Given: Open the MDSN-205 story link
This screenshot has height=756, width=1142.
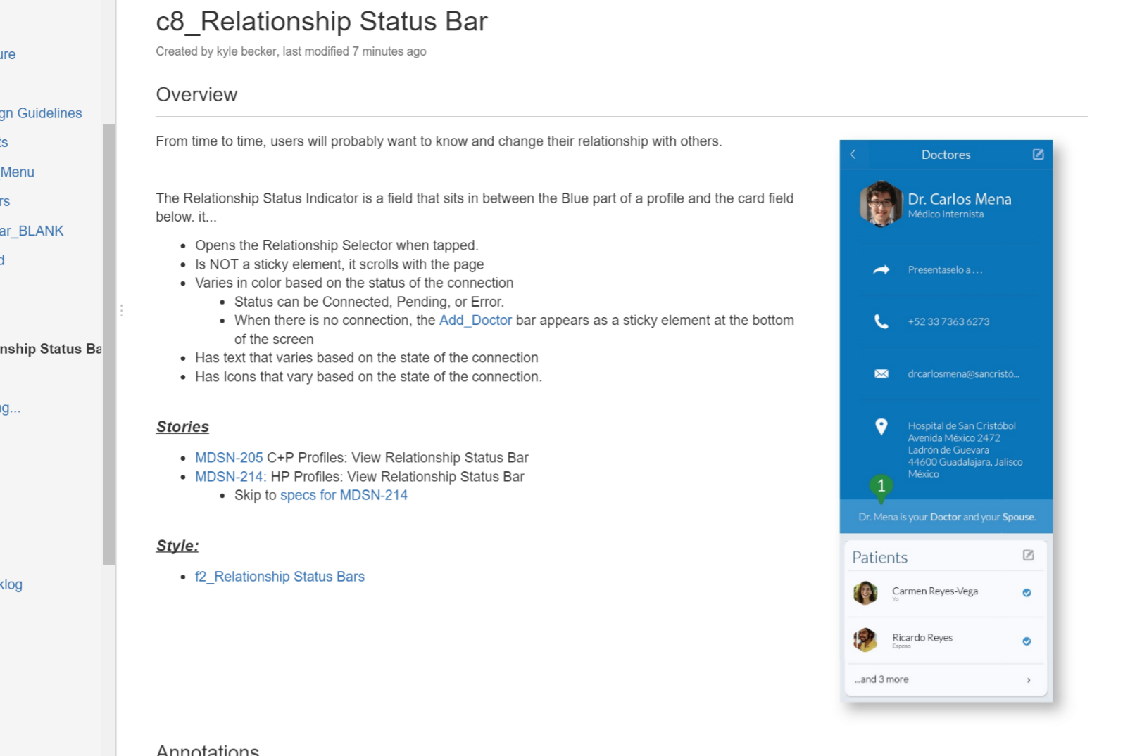Looking at the screenshot, I should [229, 458].
